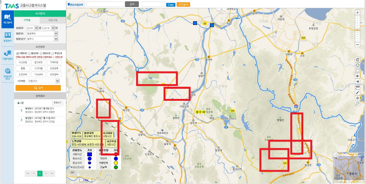The width and height of the screenshot is (366, 184).
Task: Click the zoom out minus button
Action: (x=357, y=44)
